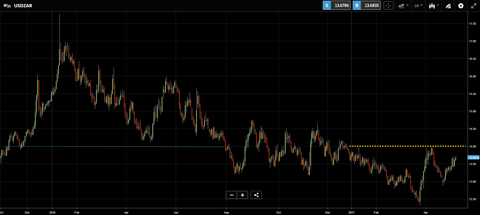The image size is (480, 215).
Task: Click the Buy button at 13.6835
Action: (x=367, y=6)
